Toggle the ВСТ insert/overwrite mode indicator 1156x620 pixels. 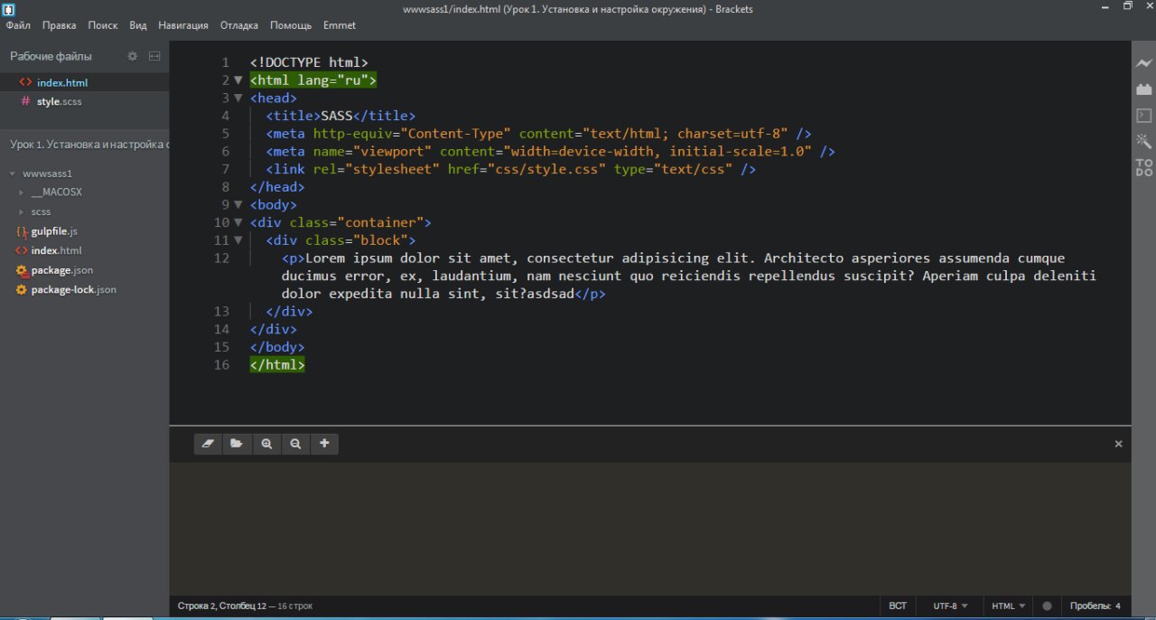click(x=898, y=606)
